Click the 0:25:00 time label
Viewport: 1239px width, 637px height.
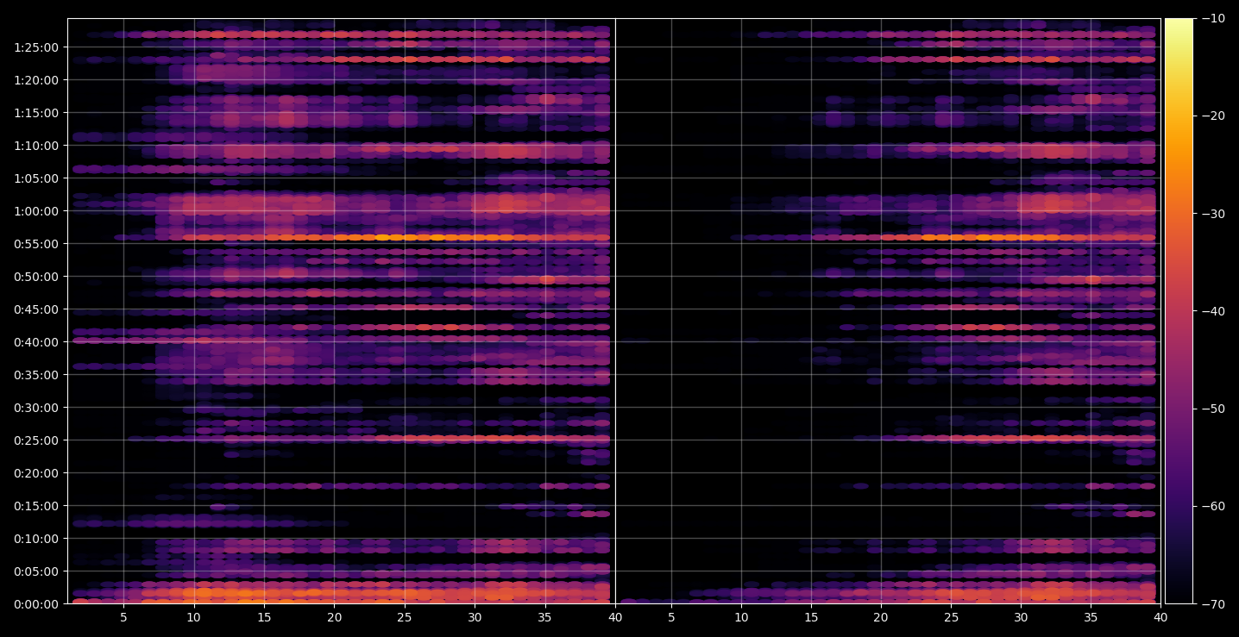coord(37,440)
